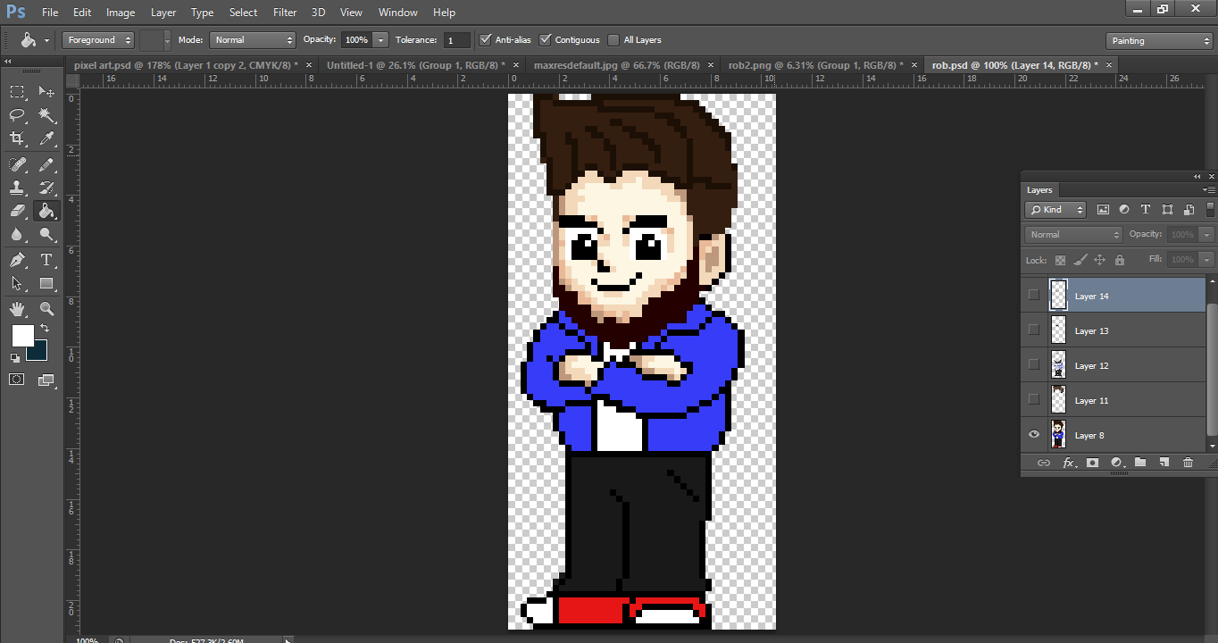This screenshot has height=643, width=1218.
Task: Select the Rectangle shape tool
Action: pyautogui.click(x=46, y=283)
